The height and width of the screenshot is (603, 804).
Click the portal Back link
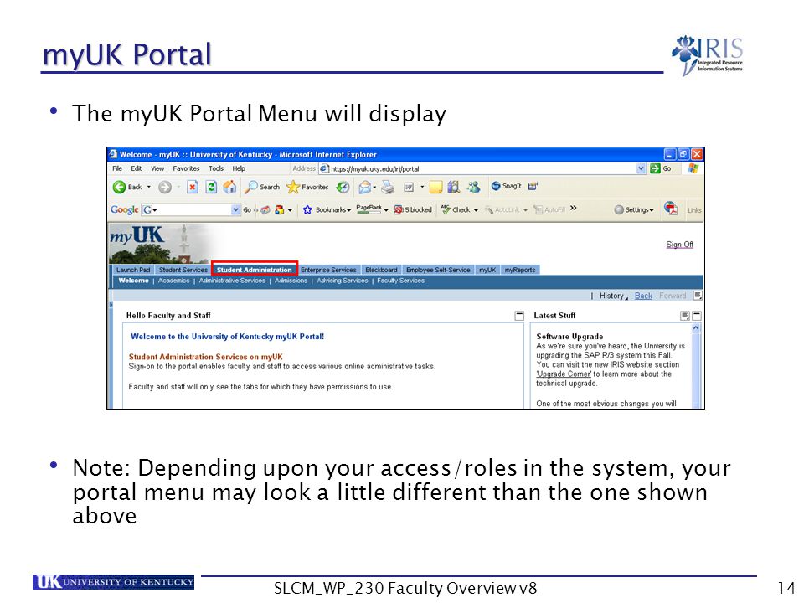[643, 296]
